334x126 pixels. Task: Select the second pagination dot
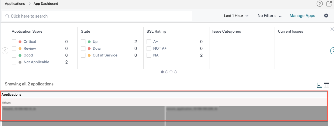(167, 72)
